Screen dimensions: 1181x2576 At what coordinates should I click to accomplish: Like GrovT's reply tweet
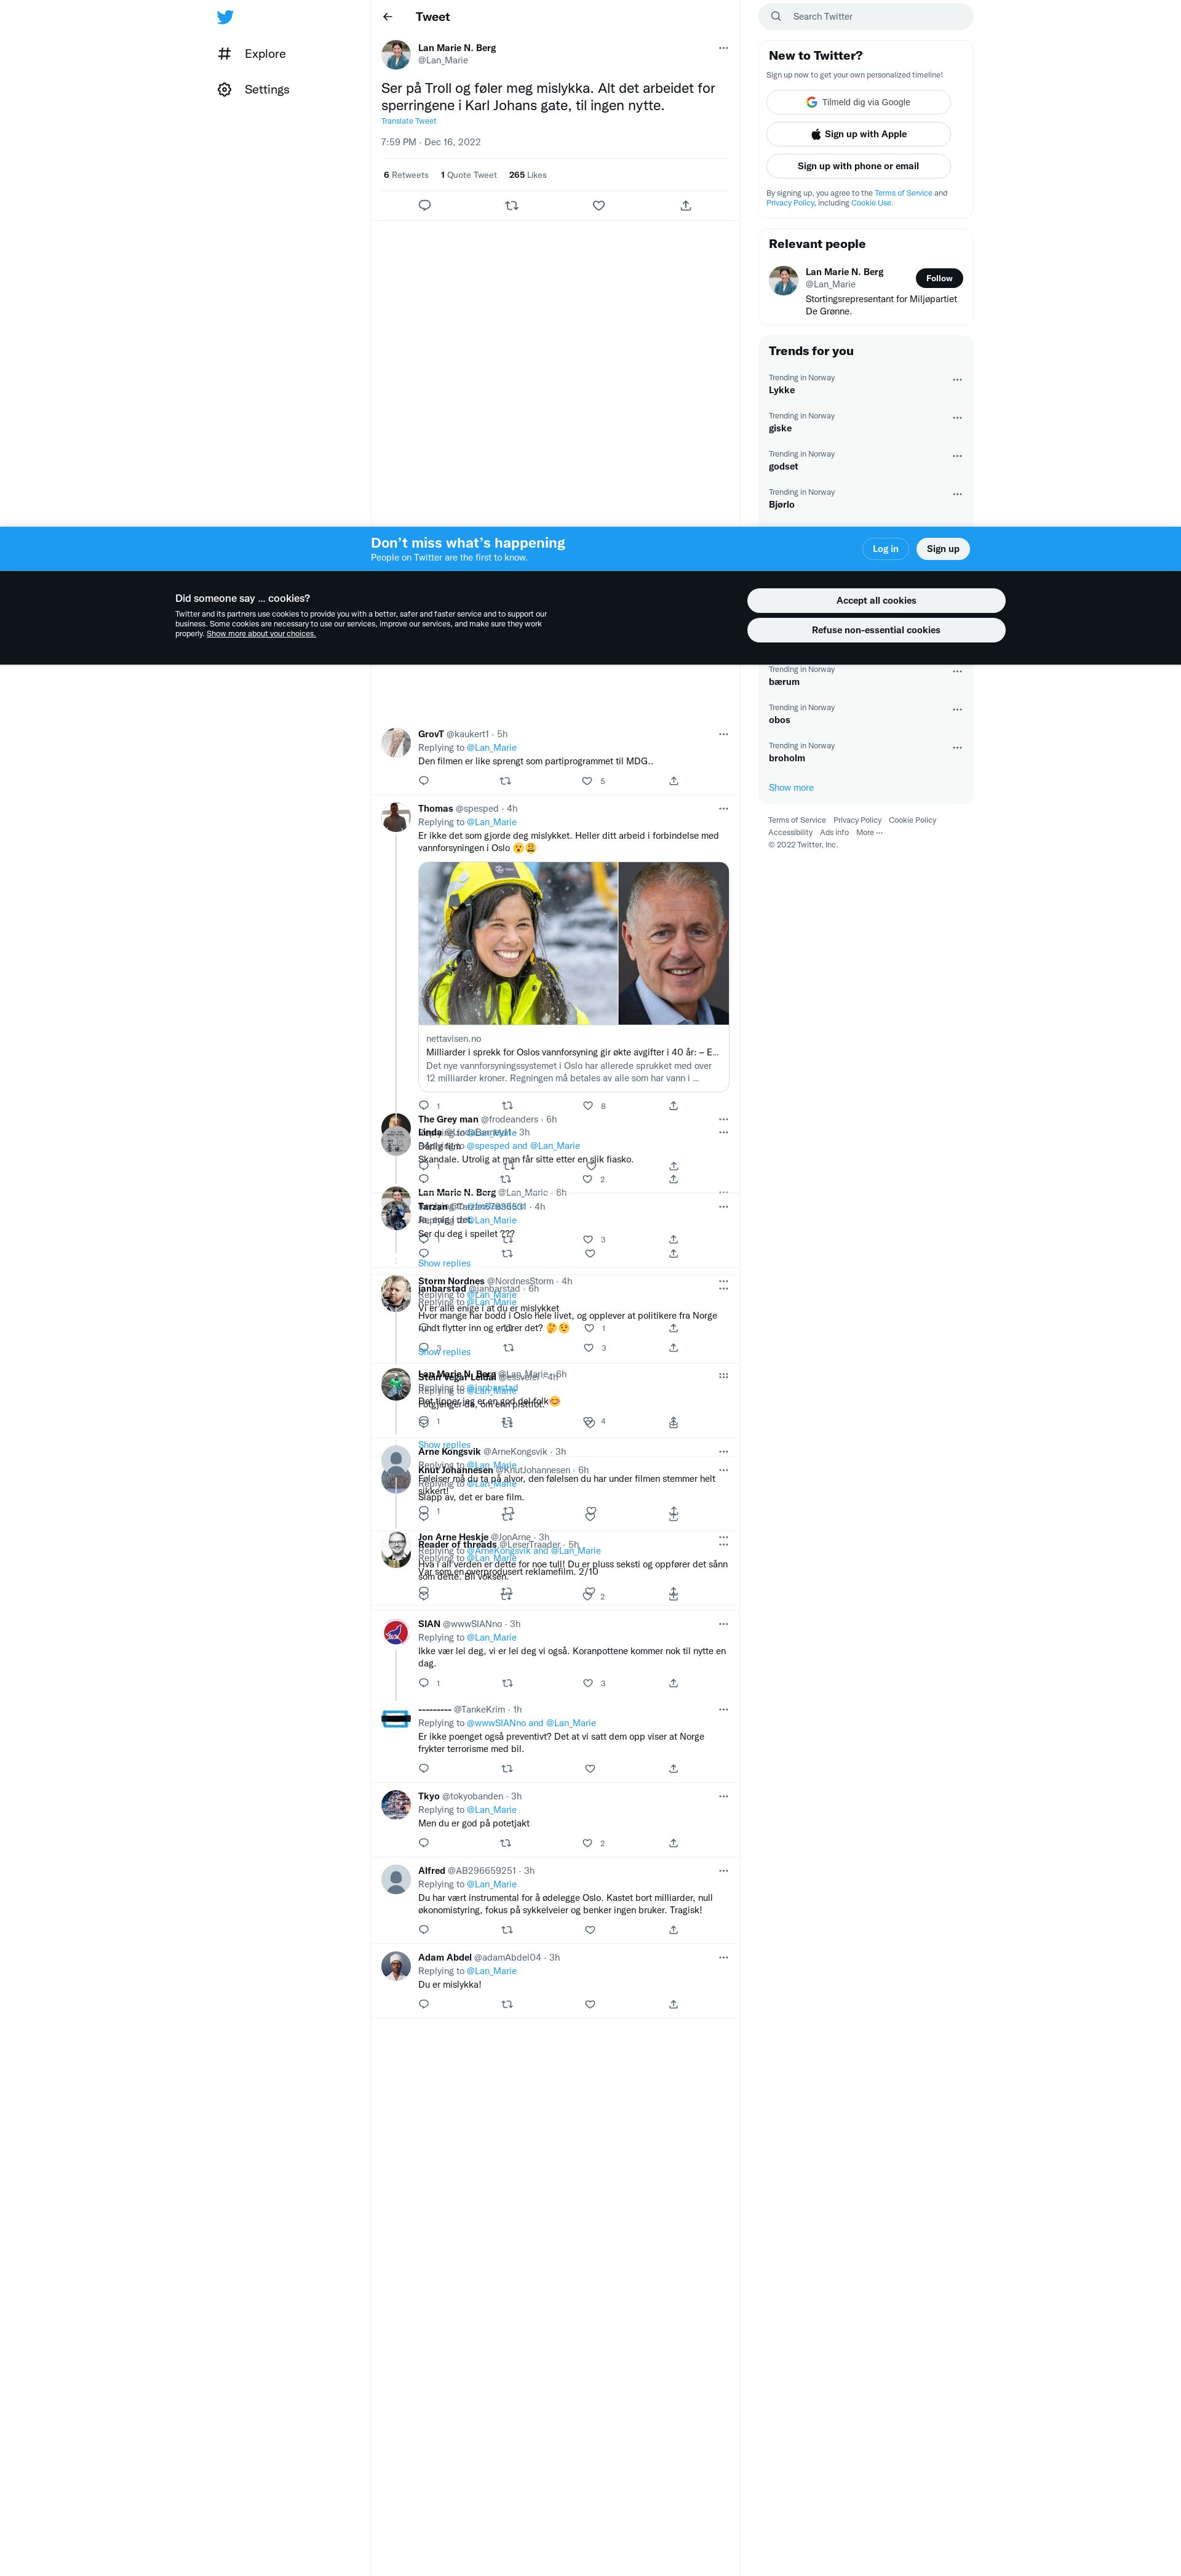(587, 781)
